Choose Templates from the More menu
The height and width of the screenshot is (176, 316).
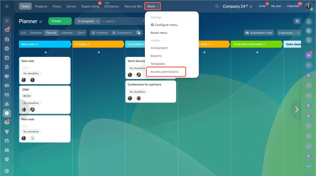point(158,64)
